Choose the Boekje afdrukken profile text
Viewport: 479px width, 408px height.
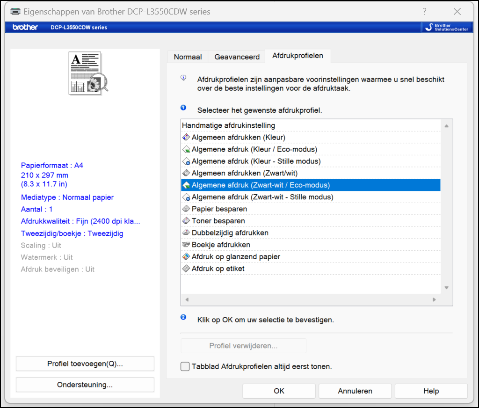pos(221,245)
